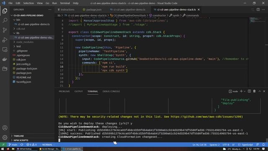Open the Terminal menu
268x151 pixels.
point(65,3)
